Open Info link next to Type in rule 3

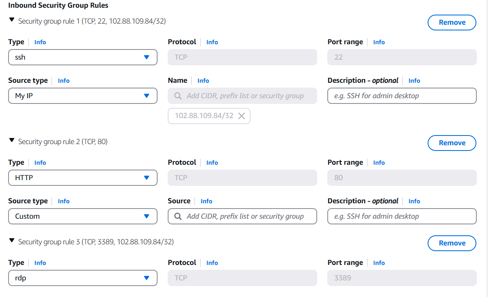tap(40, 263)
